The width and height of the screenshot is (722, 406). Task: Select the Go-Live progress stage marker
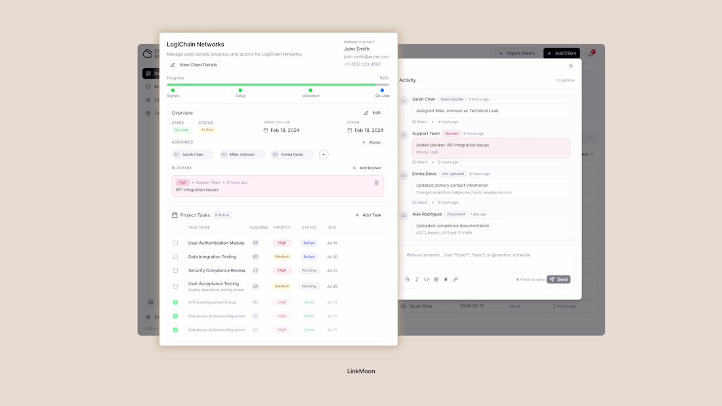pyautogui.click(x=382, y=91)
